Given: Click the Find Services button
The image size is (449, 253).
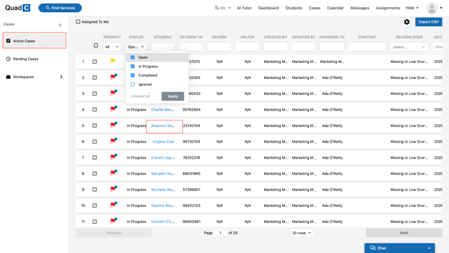Looking at the screenshot, I should 60,8.
